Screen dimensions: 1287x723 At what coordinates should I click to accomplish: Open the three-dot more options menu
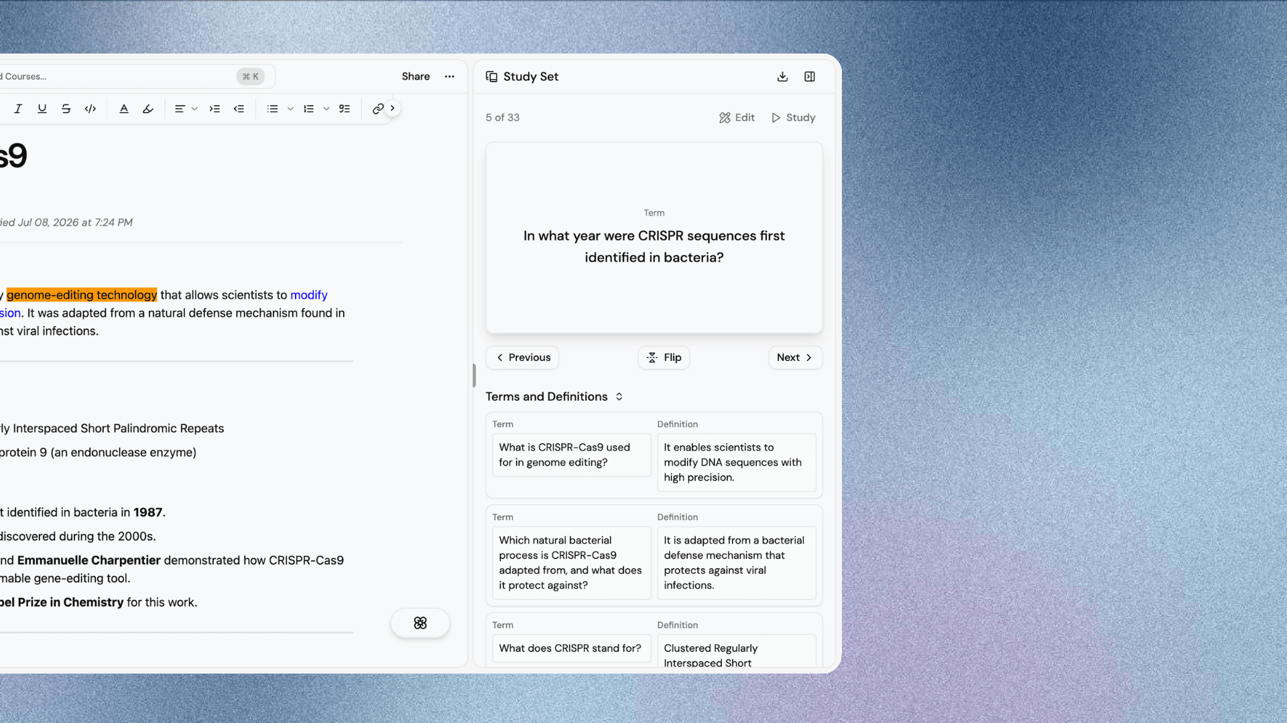point(450,76)
